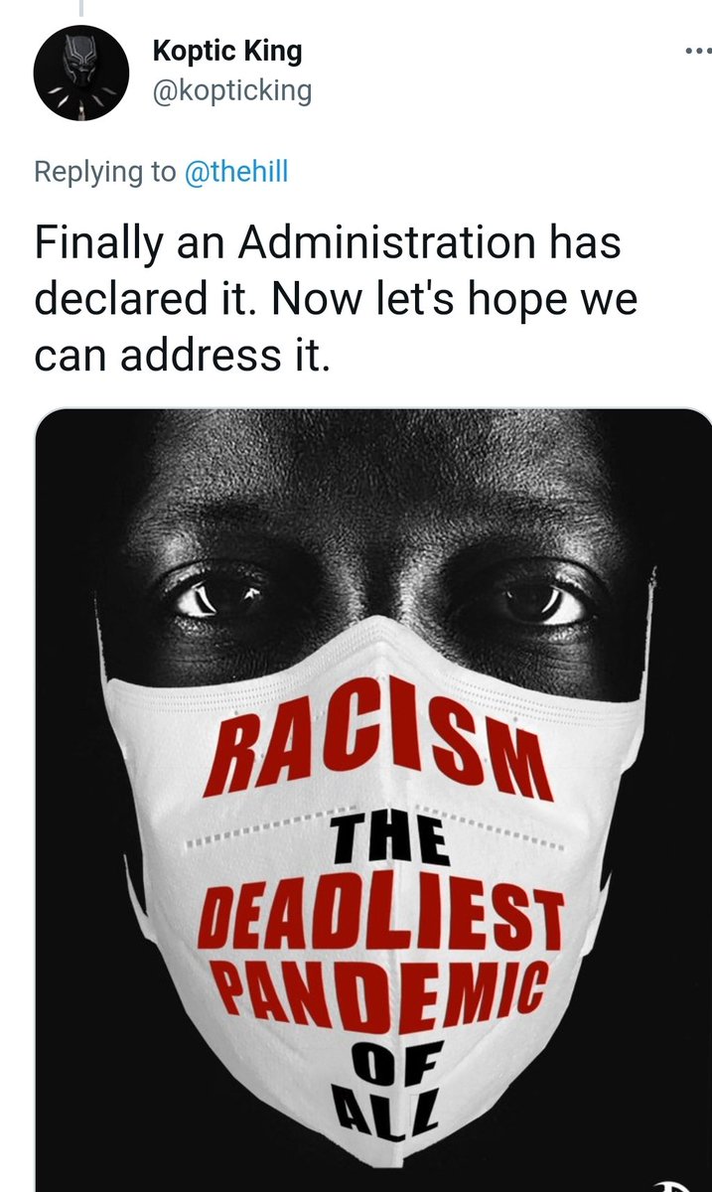This screenshot has width=712, height=1192.
Task: Open the @thehill mention link
Action: pyautogui.click(x=234, y=172)
